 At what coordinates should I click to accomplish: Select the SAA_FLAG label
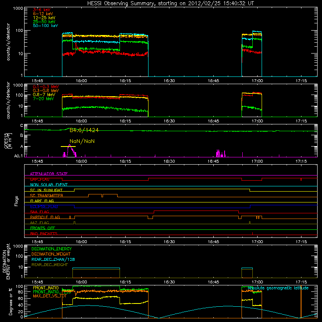point(39,212)
